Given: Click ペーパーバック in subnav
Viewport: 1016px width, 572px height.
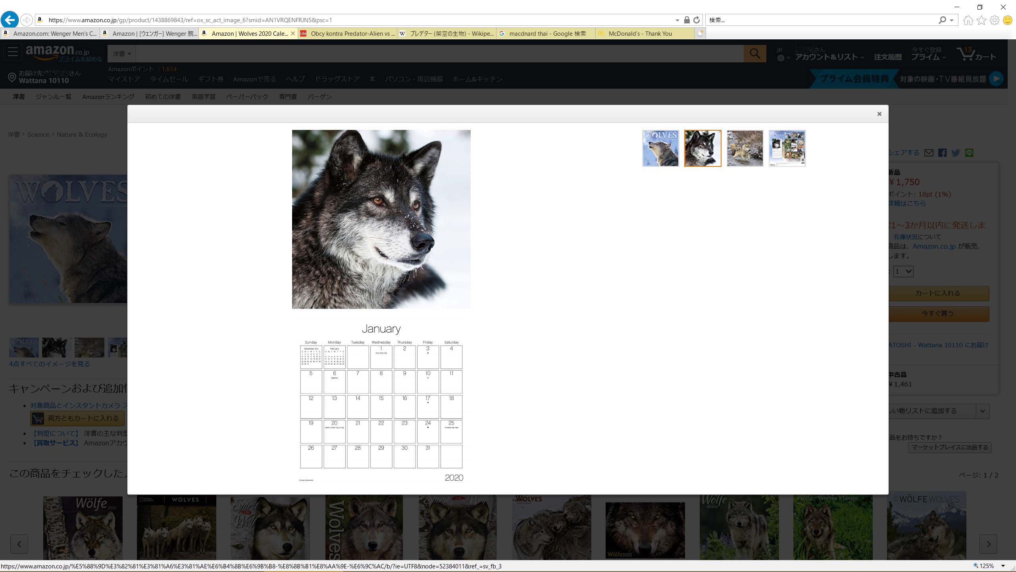Looking at the screenshot, I should coord(247,97).
